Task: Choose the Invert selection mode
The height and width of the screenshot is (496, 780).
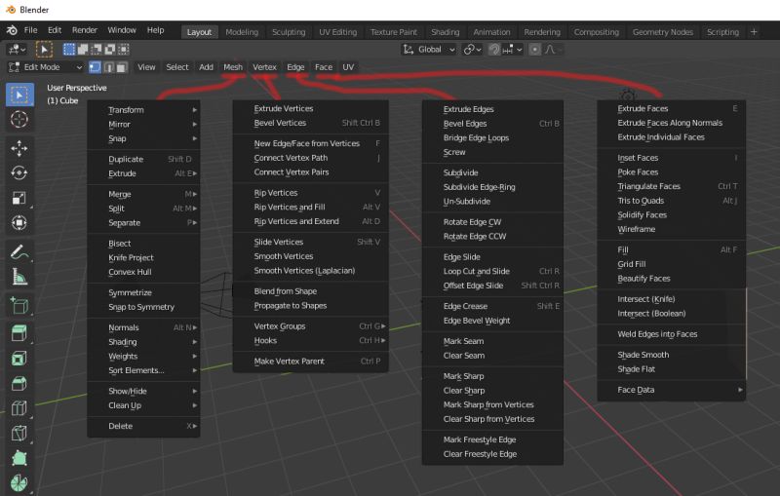Action: tap(109, 49)
